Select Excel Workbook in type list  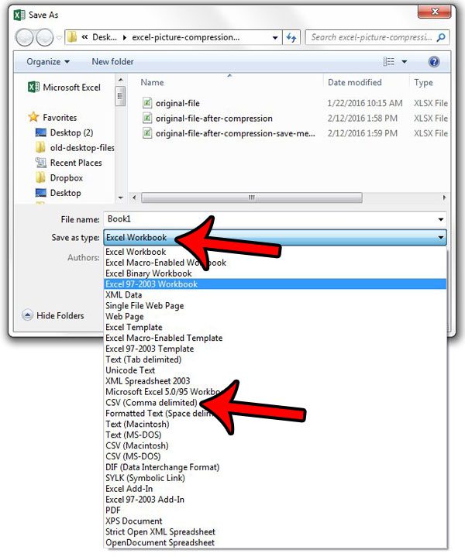(x=276, y=252)
